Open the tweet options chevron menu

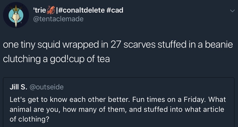(232, 11)
